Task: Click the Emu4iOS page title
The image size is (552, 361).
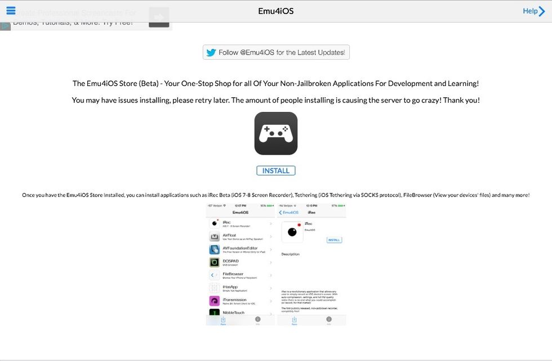Action: click(276, 11)
